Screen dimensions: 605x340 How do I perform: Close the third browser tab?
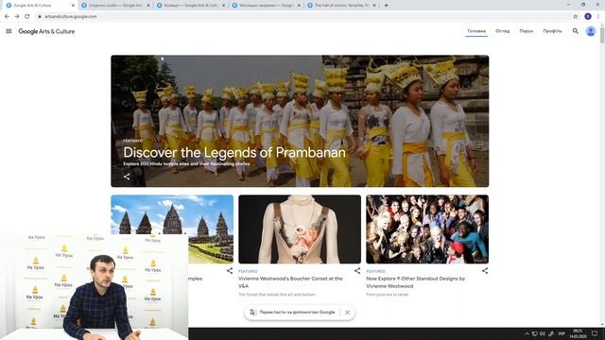pos(223,6)
